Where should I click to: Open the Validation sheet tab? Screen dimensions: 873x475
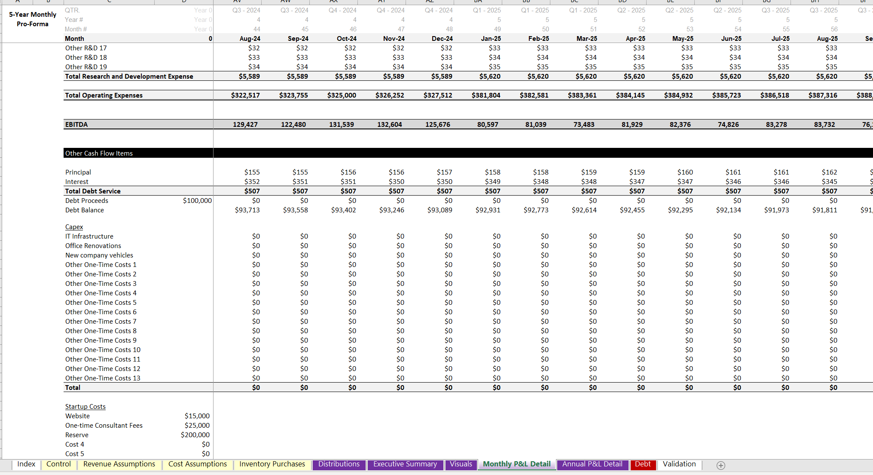679,464
